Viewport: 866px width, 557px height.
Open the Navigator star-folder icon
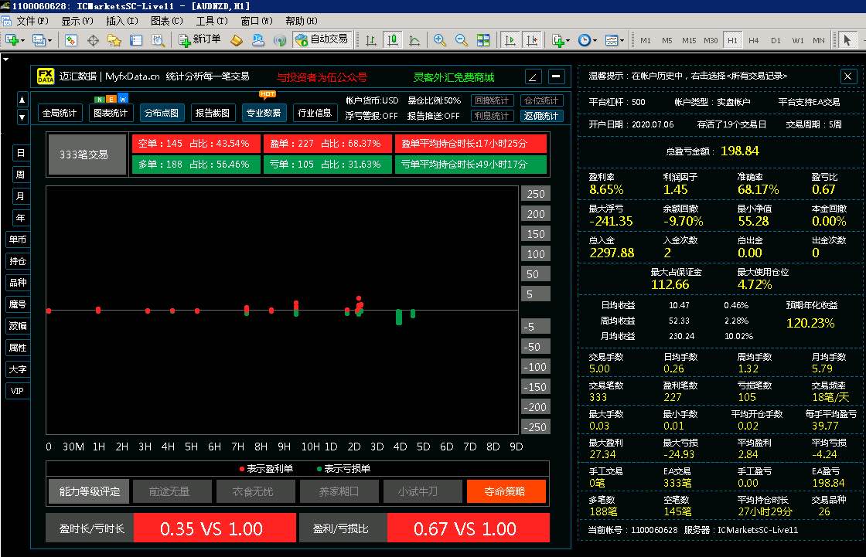click(114, 40)
